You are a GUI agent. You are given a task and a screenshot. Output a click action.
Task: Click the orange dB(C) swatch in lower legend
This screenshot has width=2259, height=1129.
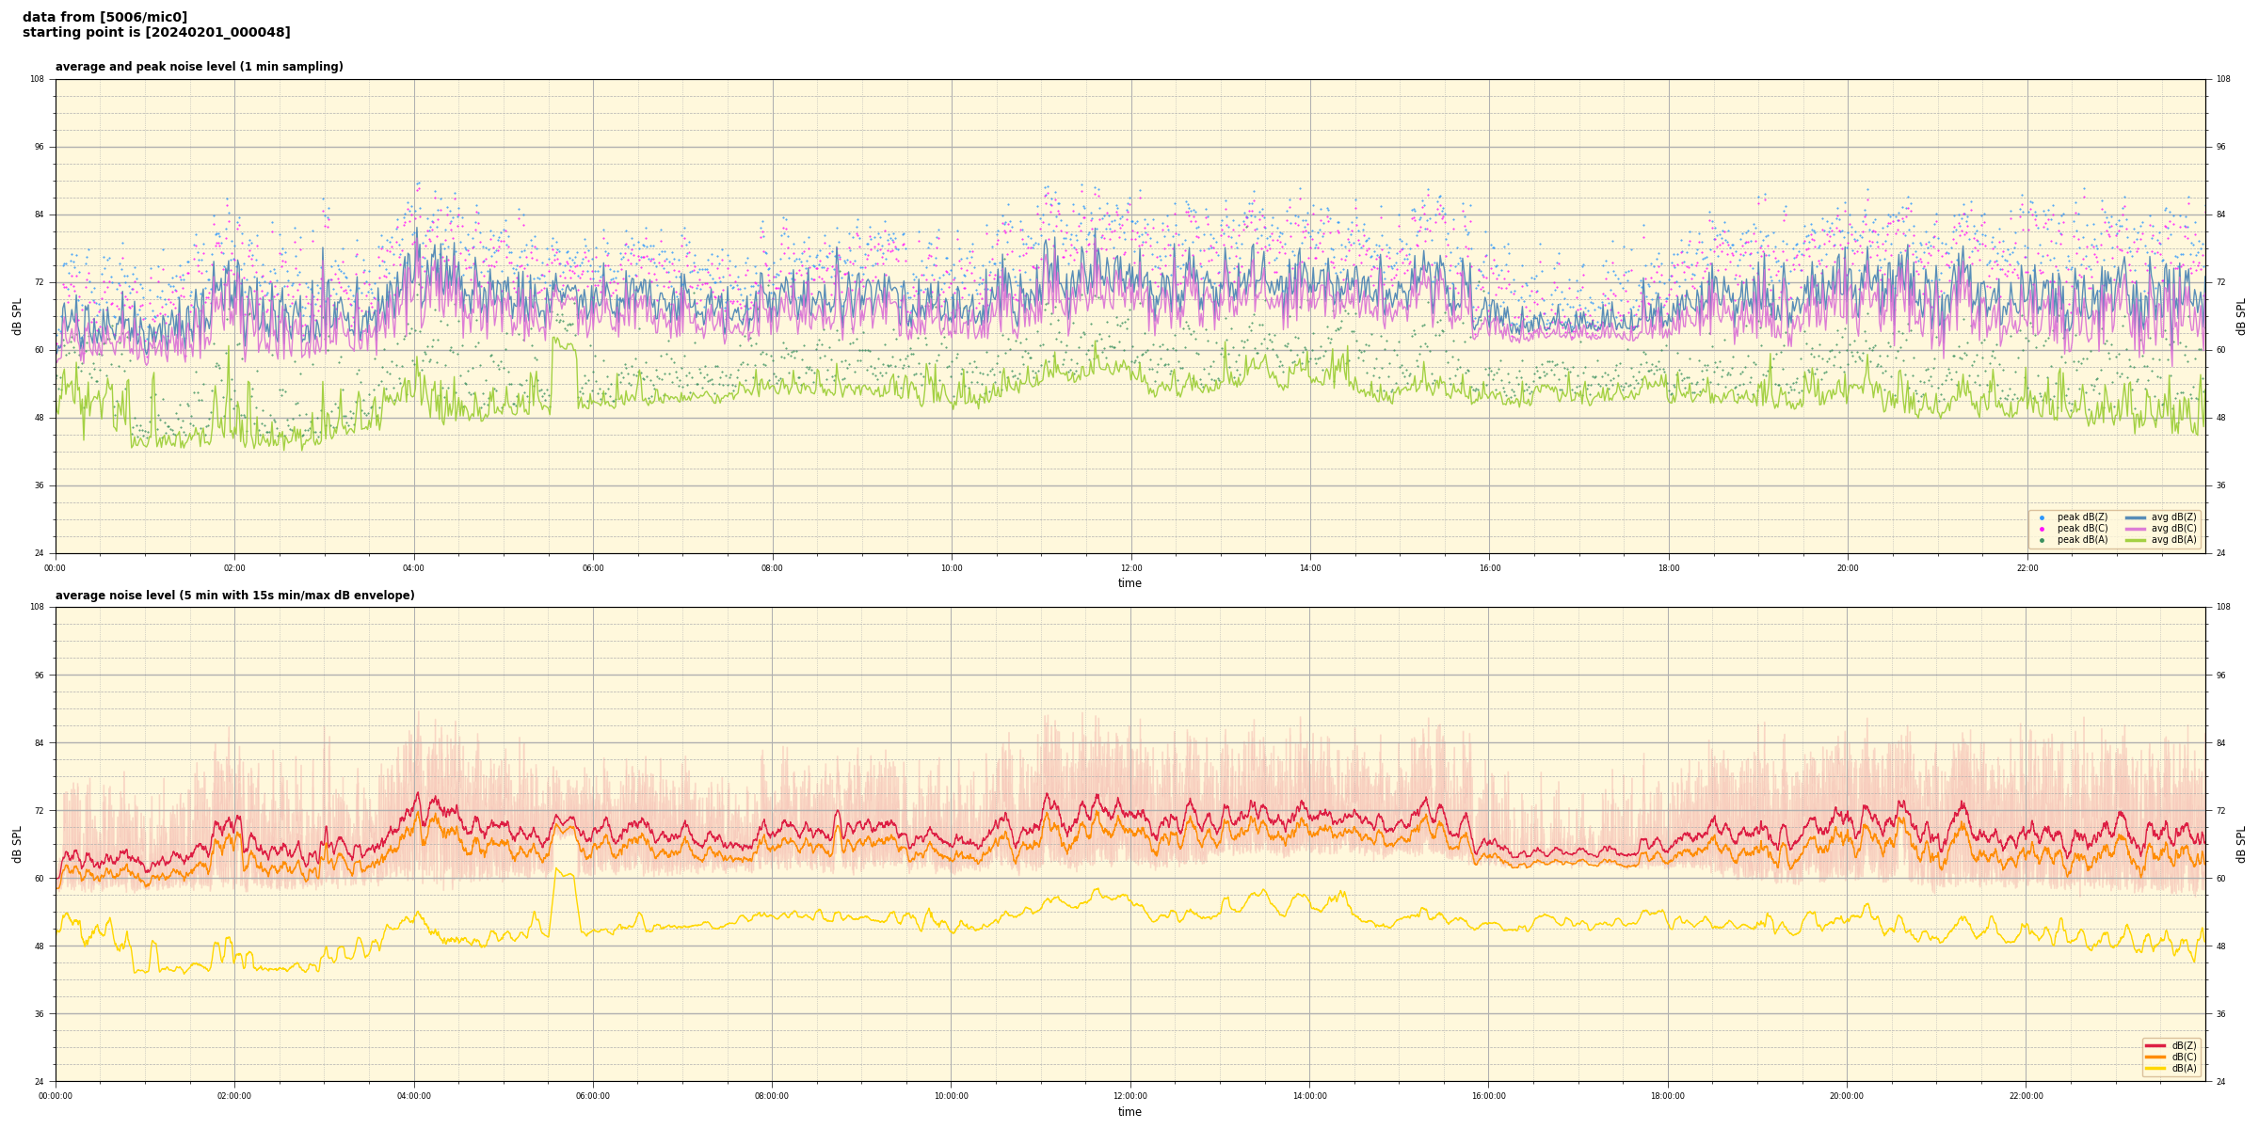coord(2155,1057)
